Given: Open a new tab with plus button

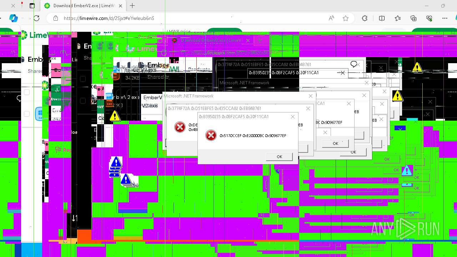Looking at the screenshot, I should click(x=132, y=5).
